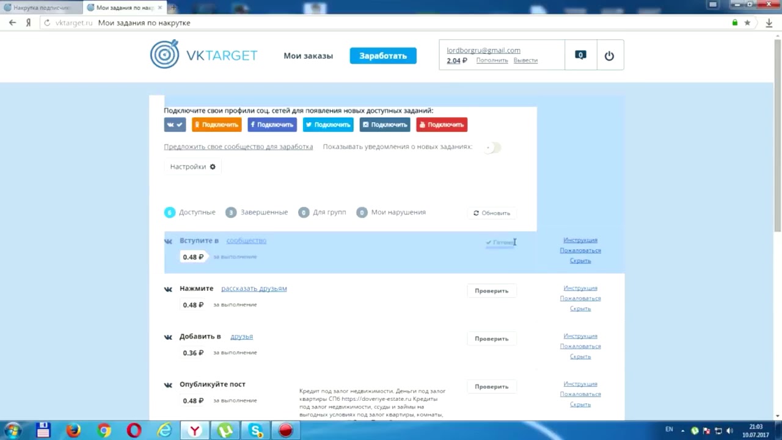The height and width of the screenshot is (440, 782).
Task: Connect Instagram profile button
Action: [385, 125]
